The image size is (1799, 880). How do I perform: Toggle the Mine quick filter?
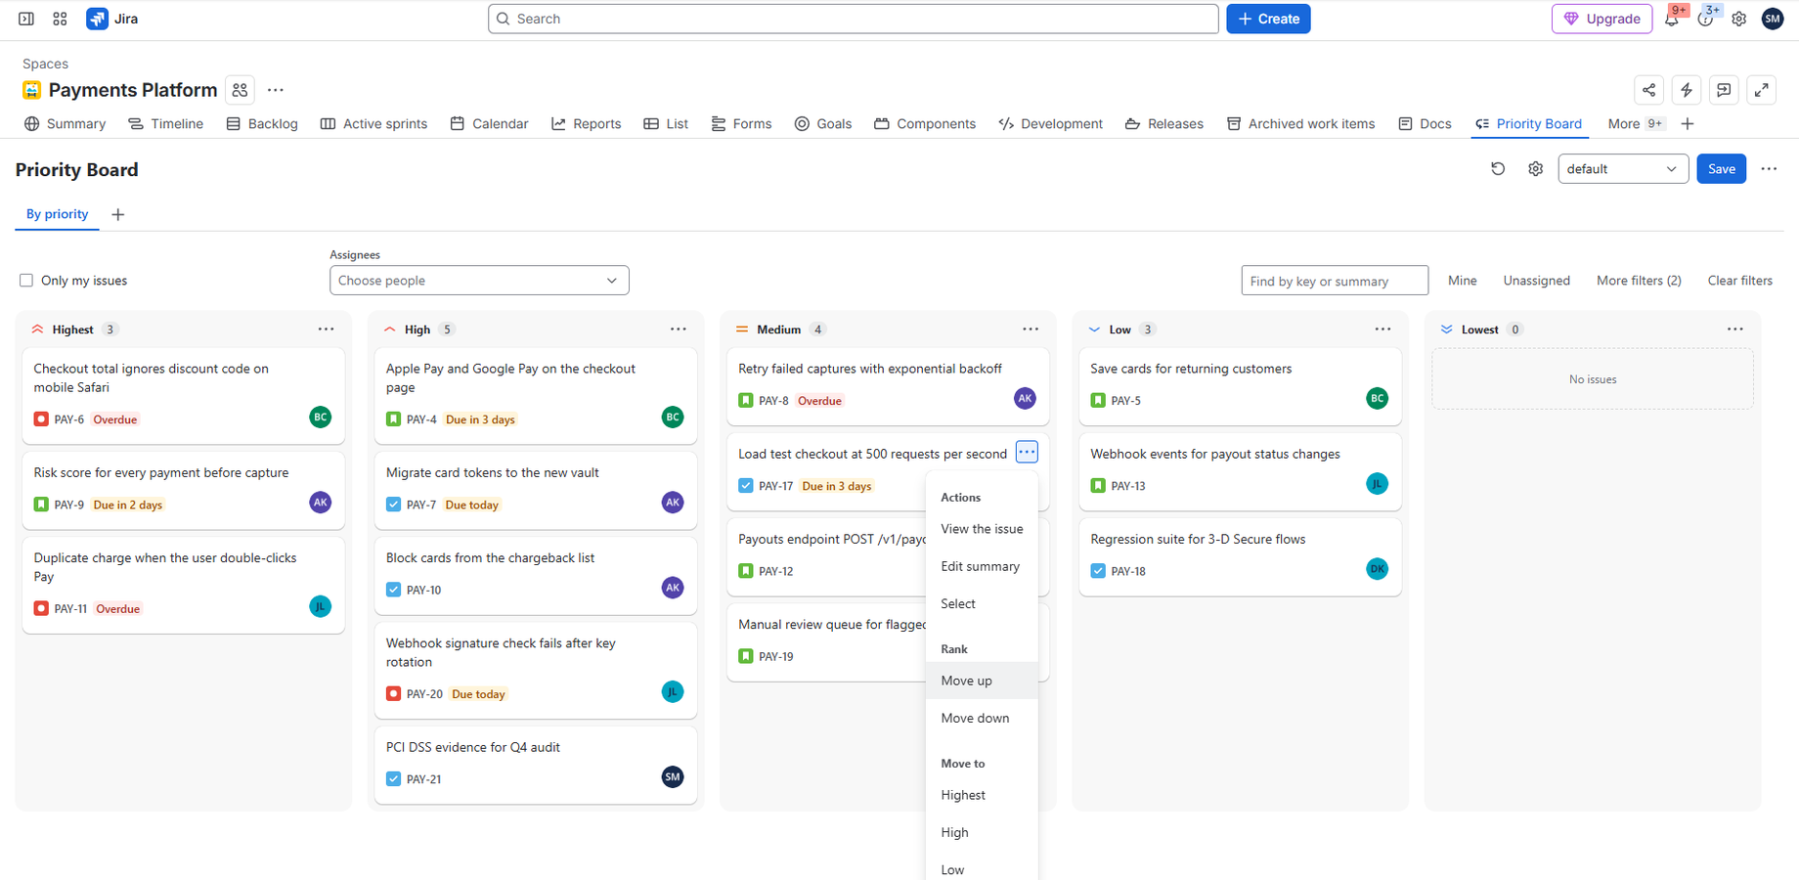1462,281
